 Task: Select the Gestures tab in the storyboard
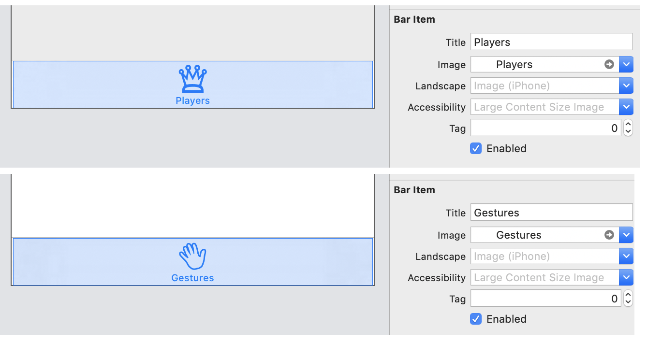pos(193,262)
